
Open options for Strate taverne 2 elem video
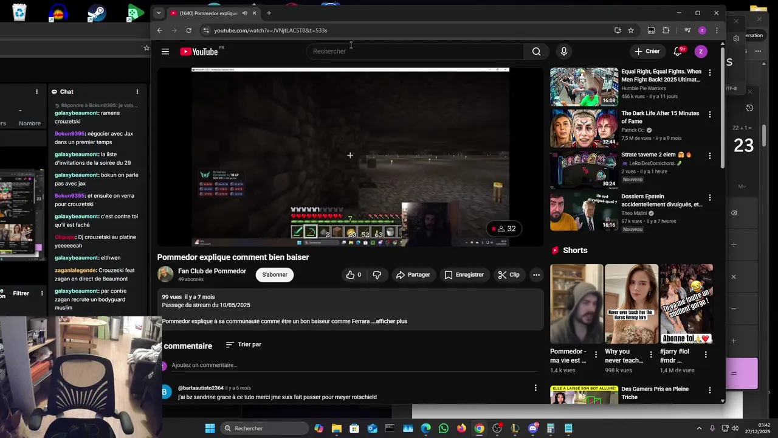click(710, 156)
